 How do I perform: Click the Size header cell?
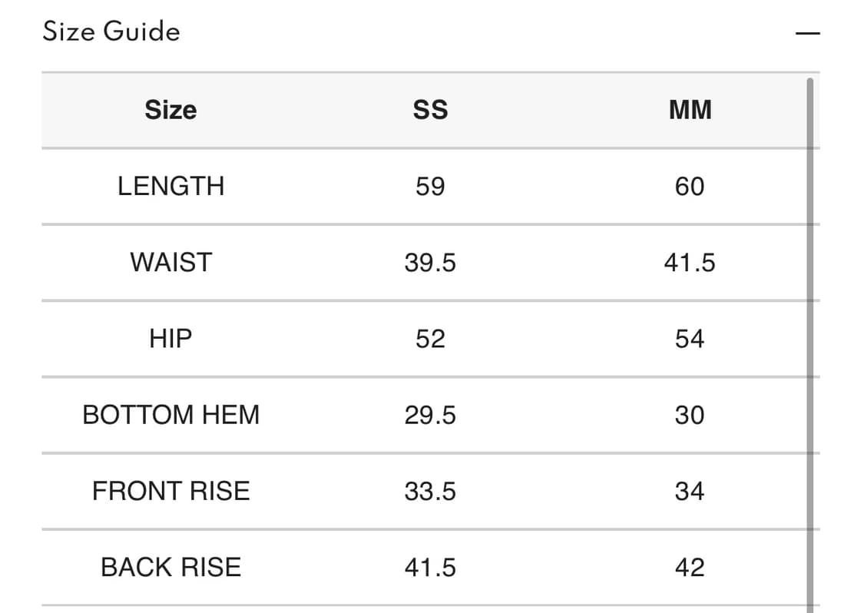pos(170,110)
